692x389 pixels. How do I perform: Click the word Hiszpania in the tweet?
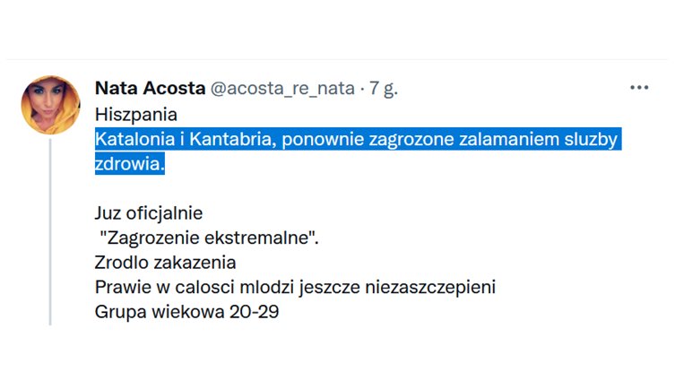[136, 115]
